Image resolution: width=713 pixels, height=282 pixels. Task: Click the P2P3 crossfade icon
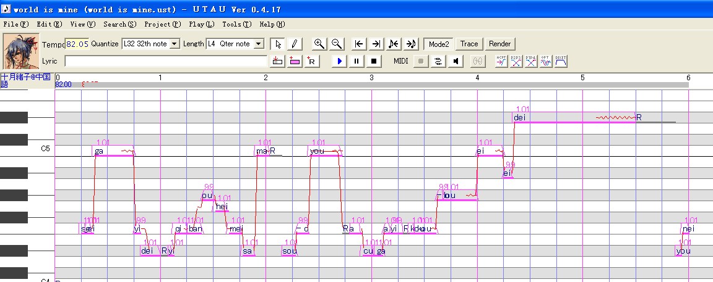pyautogui.click(x=516, y=60)
